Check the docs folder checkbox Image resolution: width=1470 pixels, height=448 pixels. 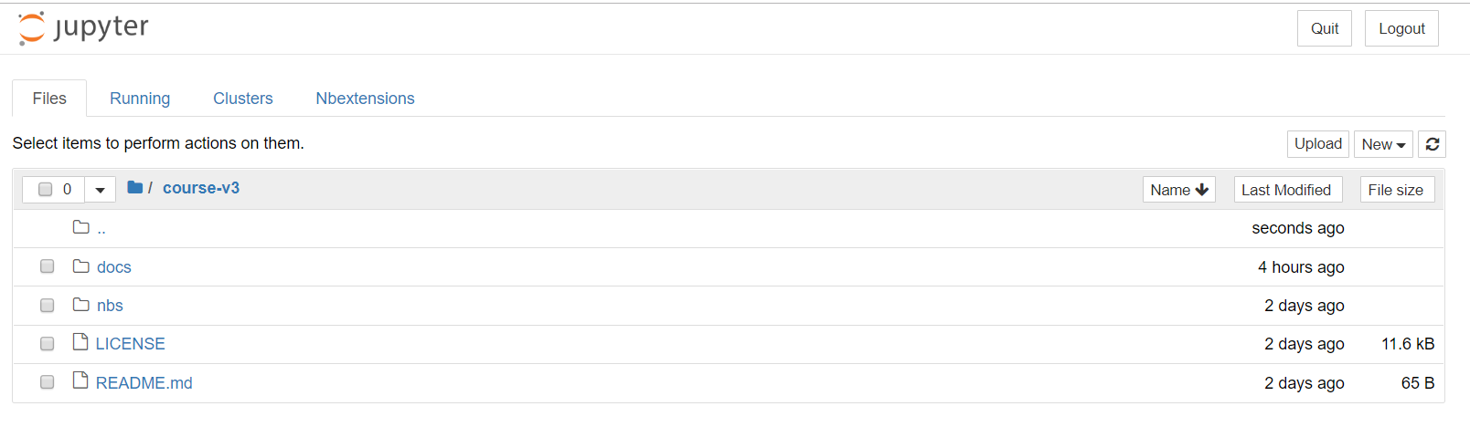point(48,266)
